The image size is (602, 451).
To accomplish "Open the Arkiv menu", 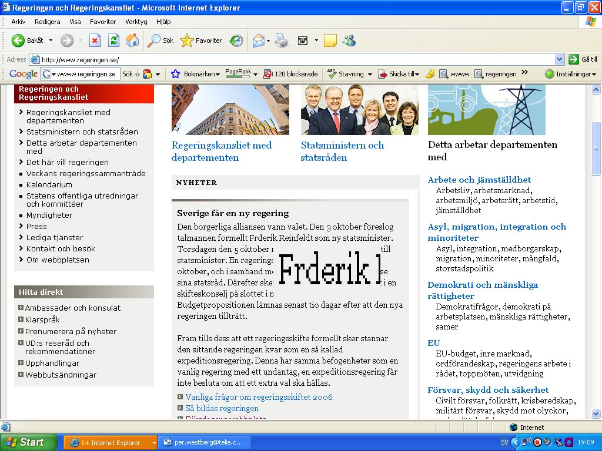I will pyautogui.click(x=18, y=22).
